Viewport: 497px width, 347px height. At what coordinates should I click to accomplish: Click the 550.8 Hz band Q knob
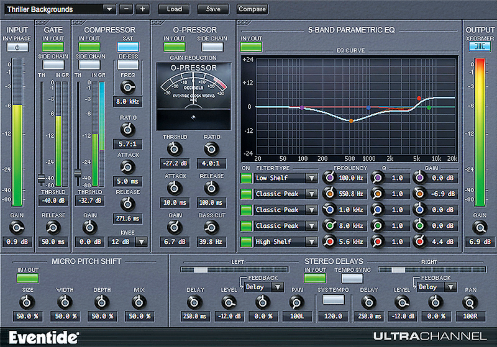(x=377, y=194)
